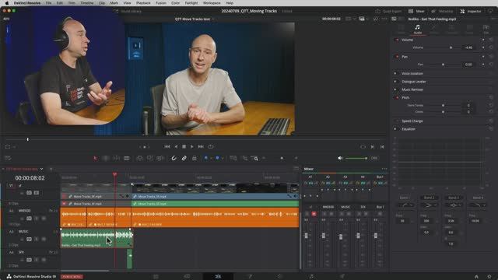Reset Volume section with its reset arrow
The image size is (498, 280).
(x=491, y=40)
